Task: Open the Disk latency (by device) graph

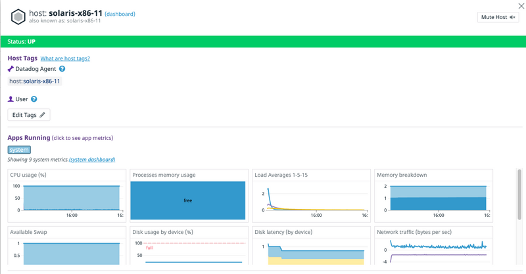Action: click(311, 246)
